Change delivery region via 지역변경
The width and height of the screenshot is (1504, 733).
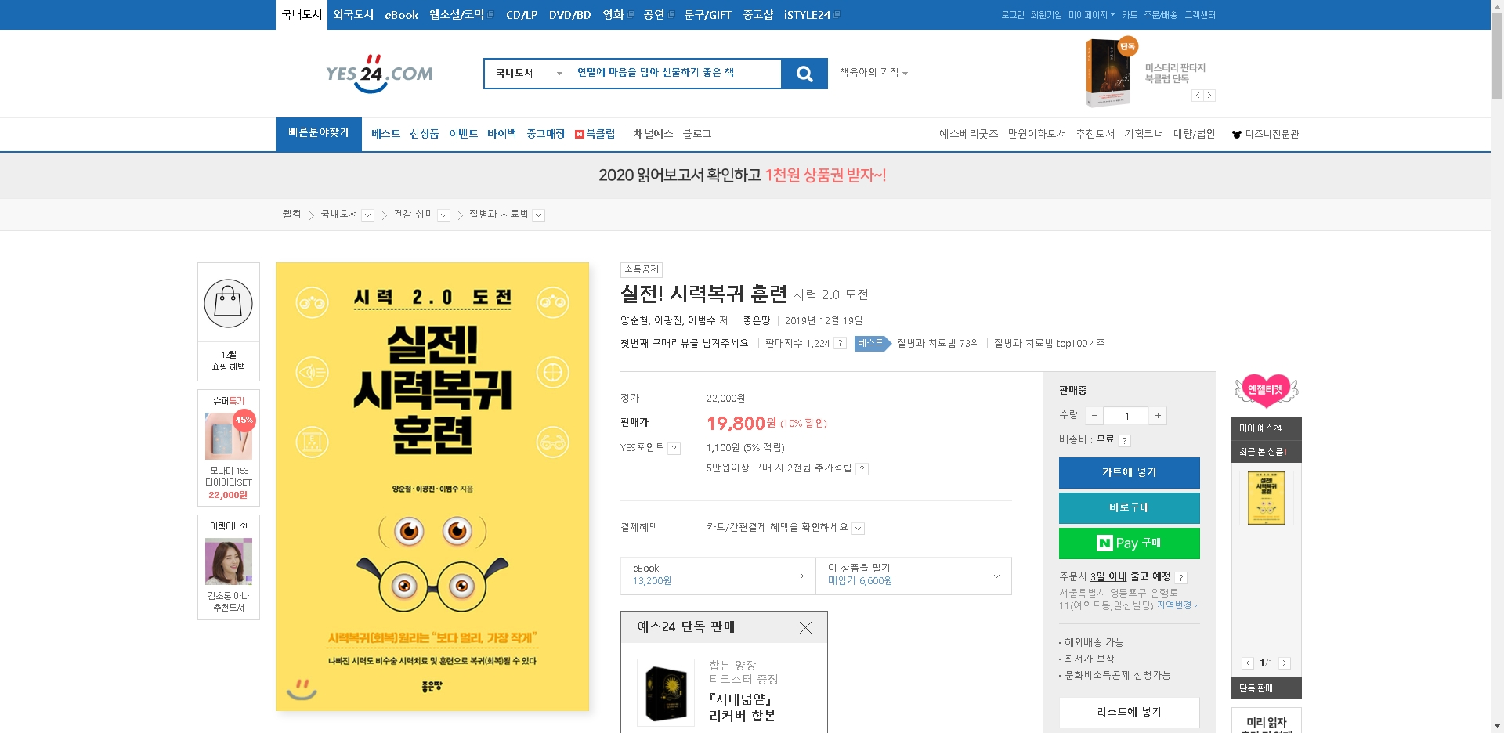[x=1177, y=605]
